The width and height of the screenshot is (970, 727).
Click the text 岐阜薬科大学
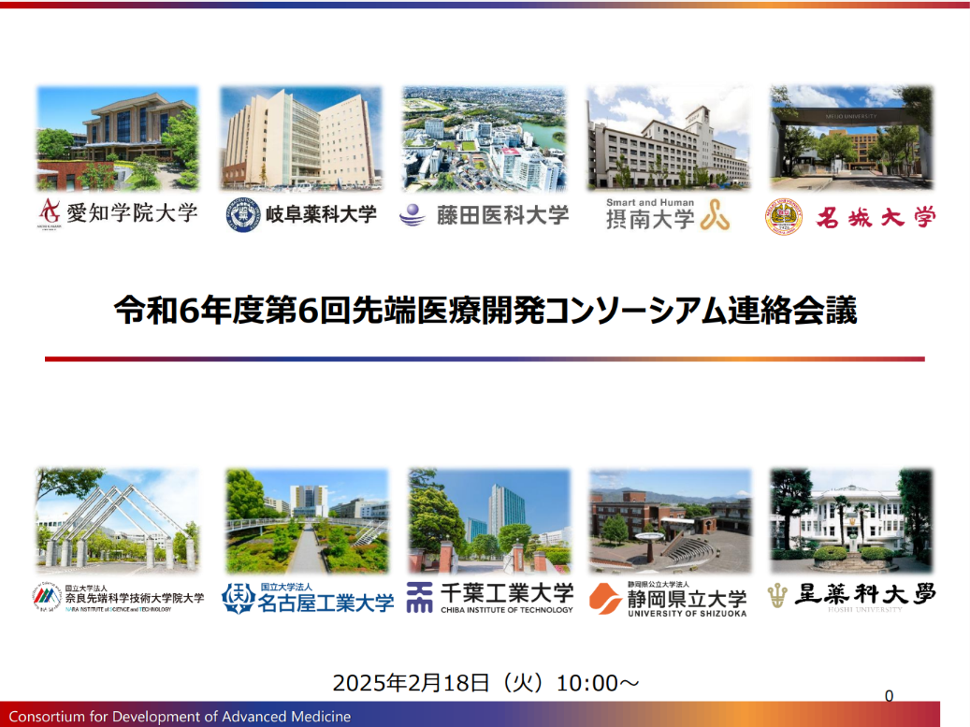tap(321, 214)
